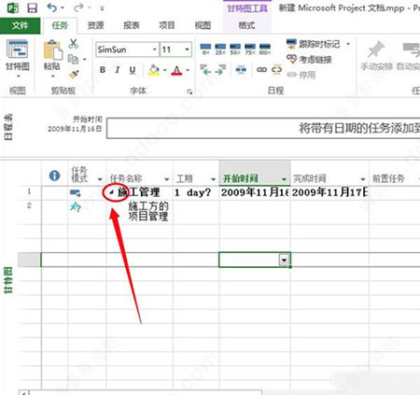Open the 完成时间 column filter dropdown

[x=362, y=179]
